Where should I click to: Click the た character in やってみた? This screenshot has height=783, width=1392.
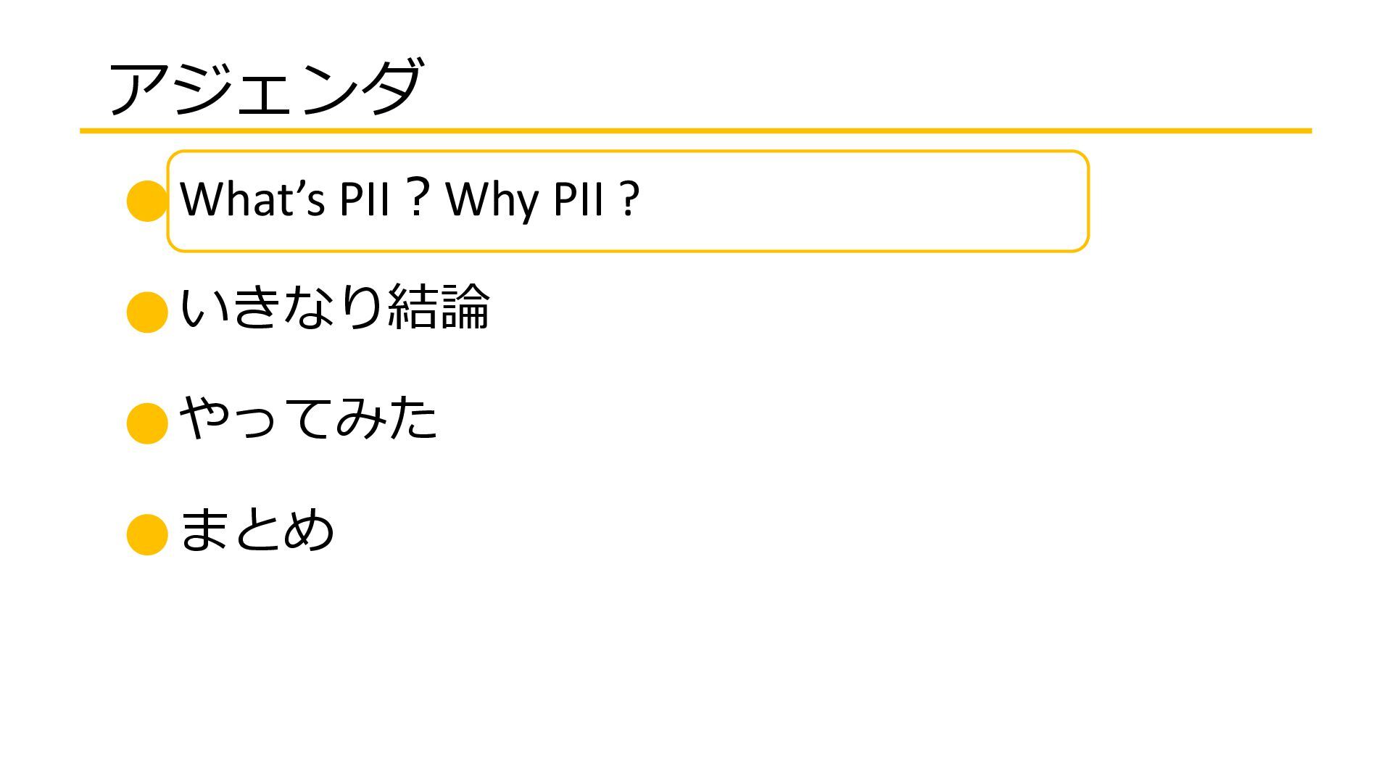click(x=413, y=418)
